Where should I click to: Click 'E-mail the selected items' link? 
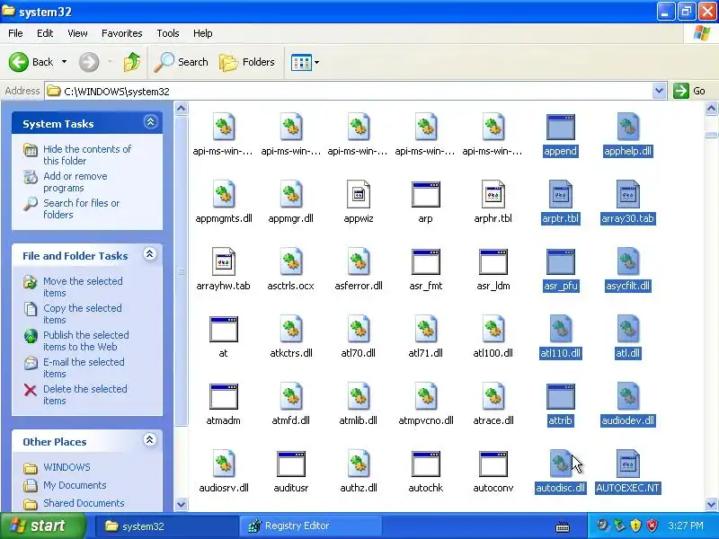point(84,367)
